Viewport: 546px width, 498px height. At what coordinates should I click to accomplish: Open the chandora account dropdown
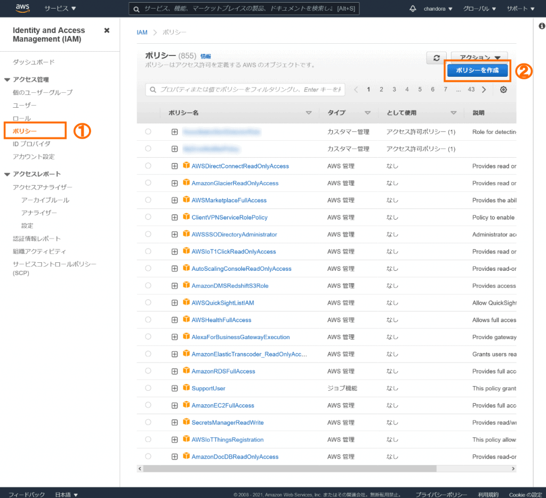point(438,9)
